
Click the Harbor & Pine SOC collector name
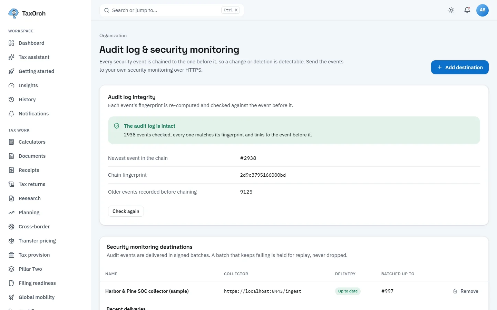pyautogui.click(x=147, y=291)
